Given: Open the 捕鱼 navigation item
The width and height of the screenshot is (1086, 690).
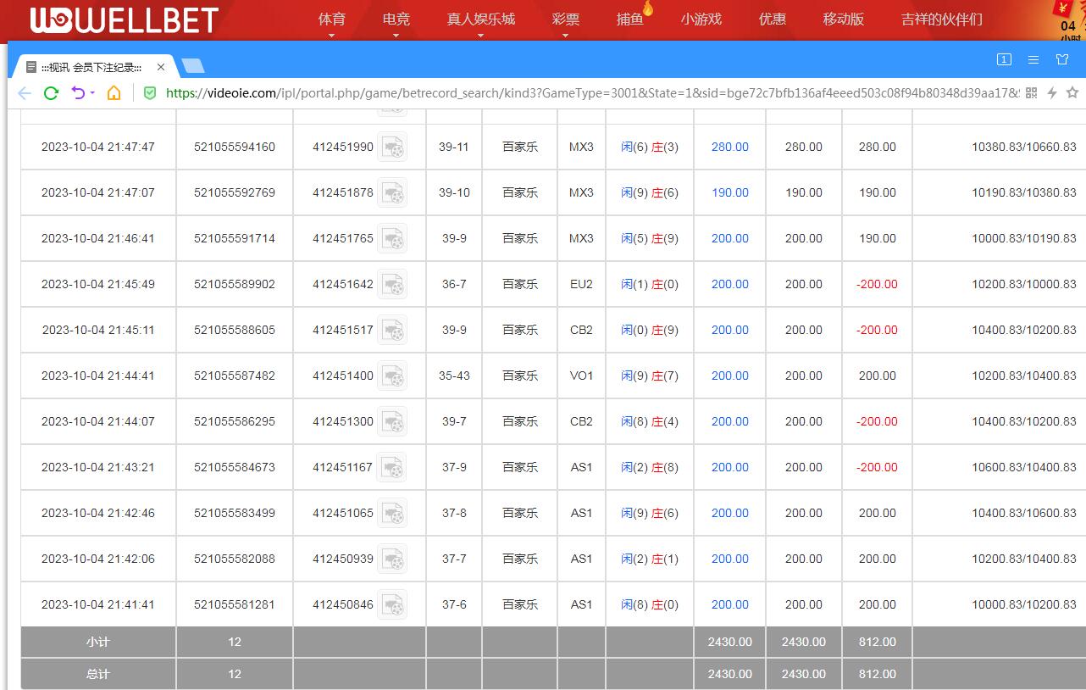Looking at the screenshot, I should click(x=630, y=19).
